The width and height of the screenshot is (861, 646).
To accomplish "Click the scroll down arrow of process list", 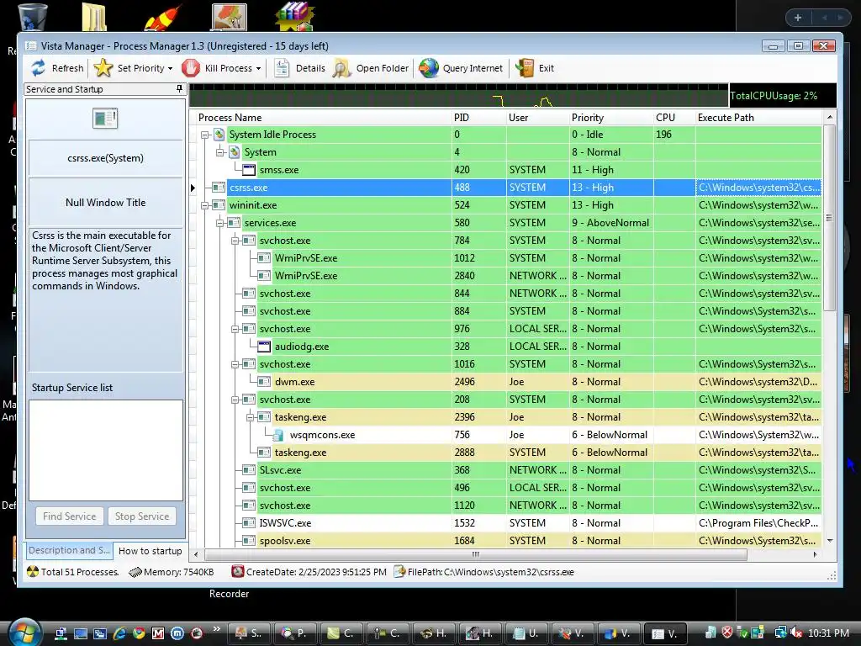I will pyautogui.click(x=829, y=541).
